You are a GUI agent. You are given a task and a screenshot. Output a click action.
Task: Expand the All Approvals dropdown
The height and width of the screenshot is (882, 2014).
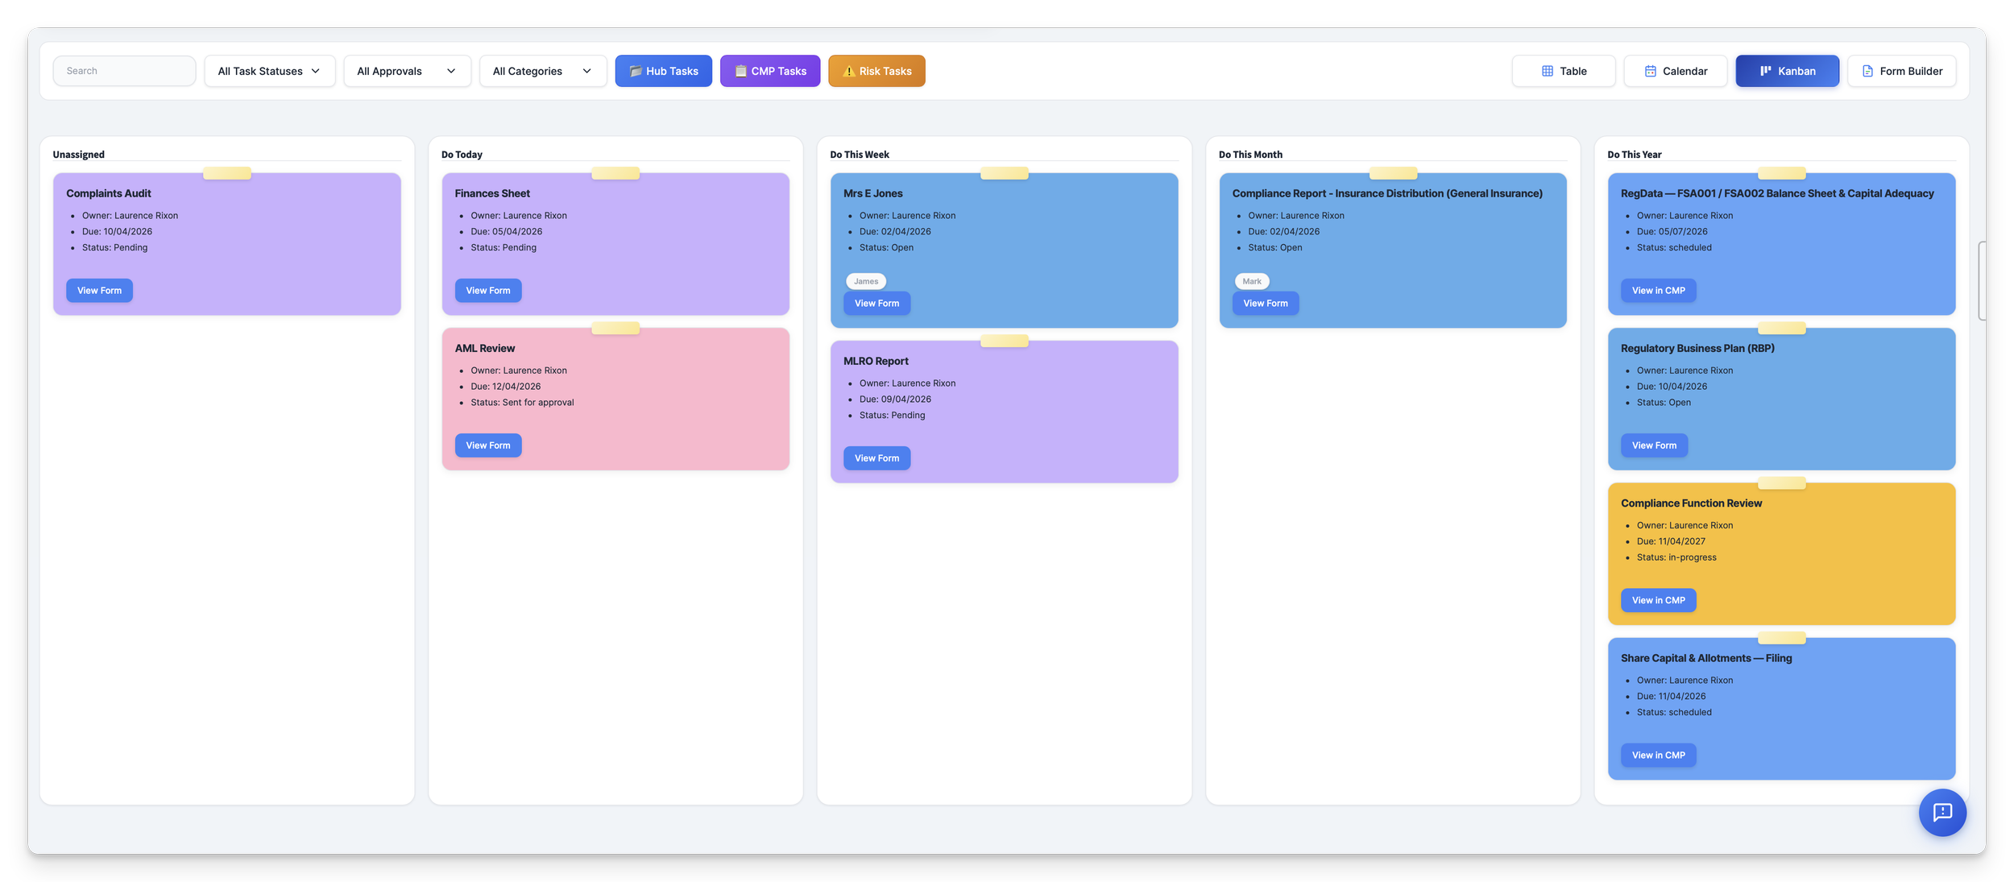click(x=406, y=71)
